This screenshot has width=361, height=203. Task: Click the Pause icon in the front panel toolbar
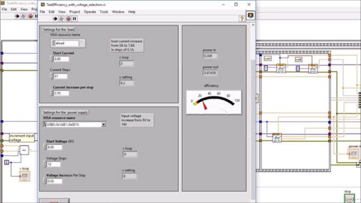click(75, 19)
